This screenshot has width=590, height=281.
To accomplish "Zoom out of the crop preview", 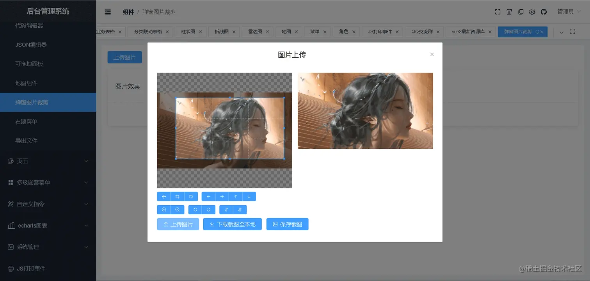I will click(177, 210).
